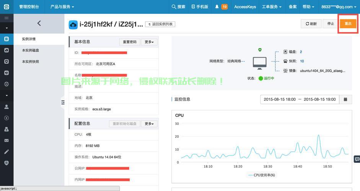This screenshot has width=360, height=191.
Task: Click the 刷新 refresh button
Action: (x=311, y=24)
